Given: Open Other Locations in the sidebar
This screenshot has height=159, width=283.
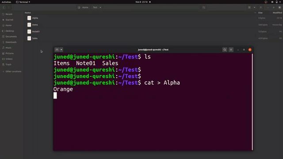Looking at the screenshot, I should click(x=11, y=72).
